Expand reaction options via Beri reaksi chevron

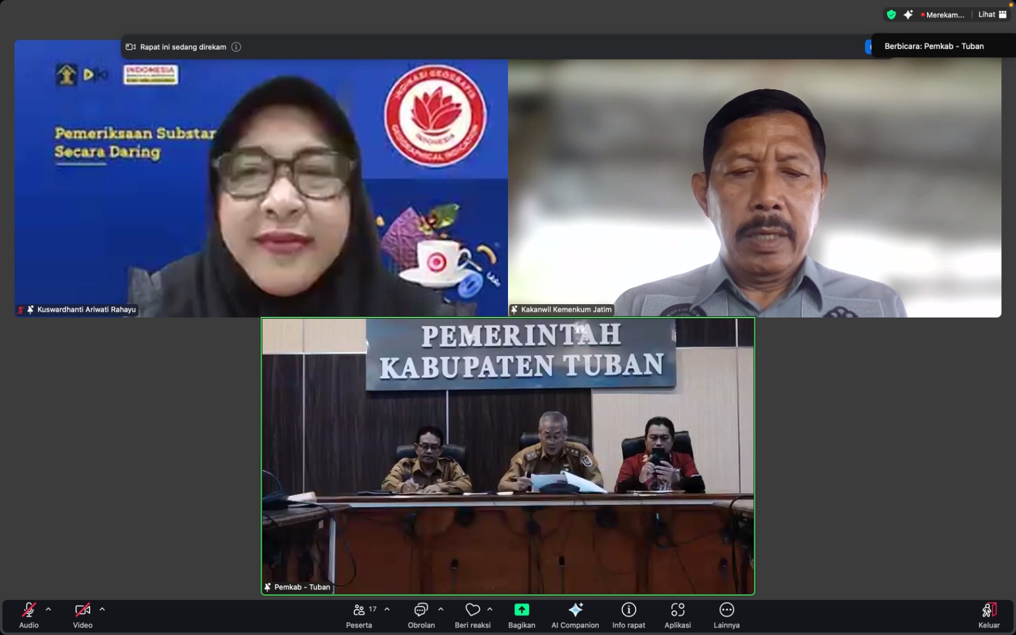[489, 608]
